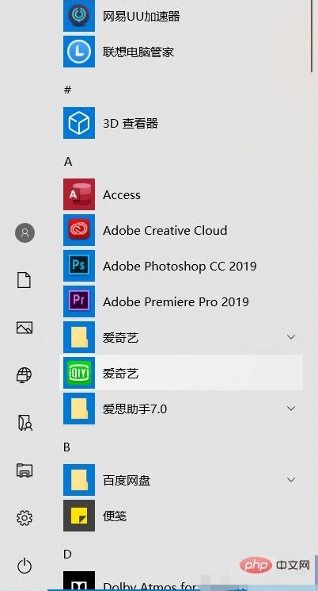The height and width of the screenshot is (591, 318).
Task: Open the green iQIYI app icon
Action: pos(79,373)
